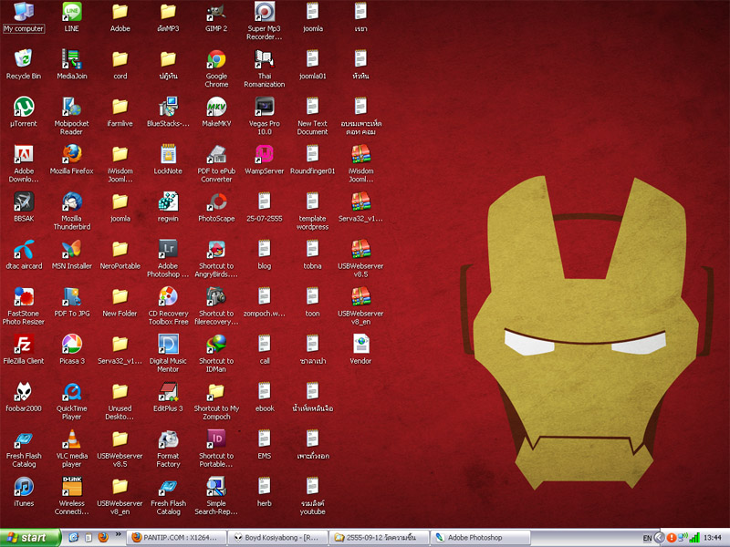Select the D-Link Wireless Connection icon

coord(72,496)
